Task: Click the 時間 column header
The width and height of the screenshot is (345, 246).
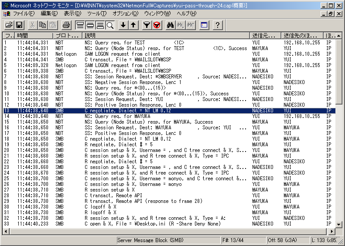Action: (34, 36)
